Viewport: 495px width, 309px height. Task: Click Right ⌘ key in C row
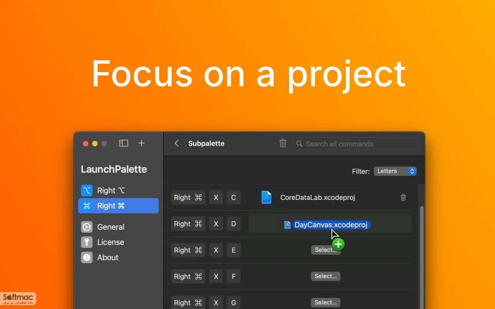(x=188, y=198)
